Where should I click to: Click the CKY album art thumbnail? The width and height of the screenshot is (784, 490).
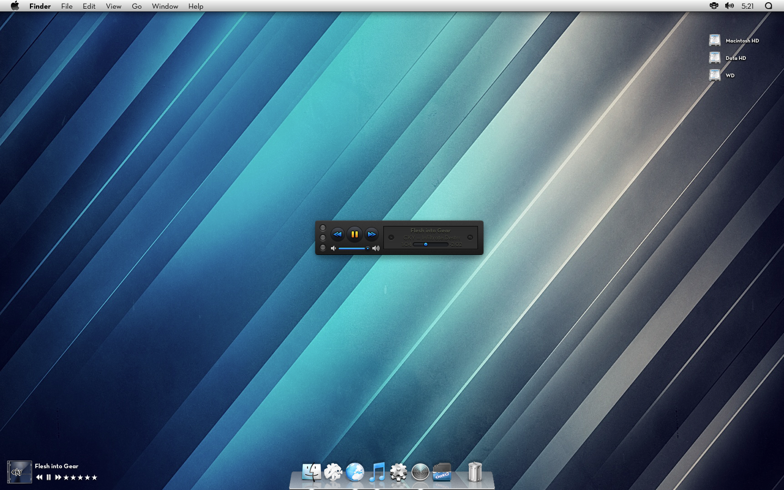pyautogui.click(x=19, y=472)
